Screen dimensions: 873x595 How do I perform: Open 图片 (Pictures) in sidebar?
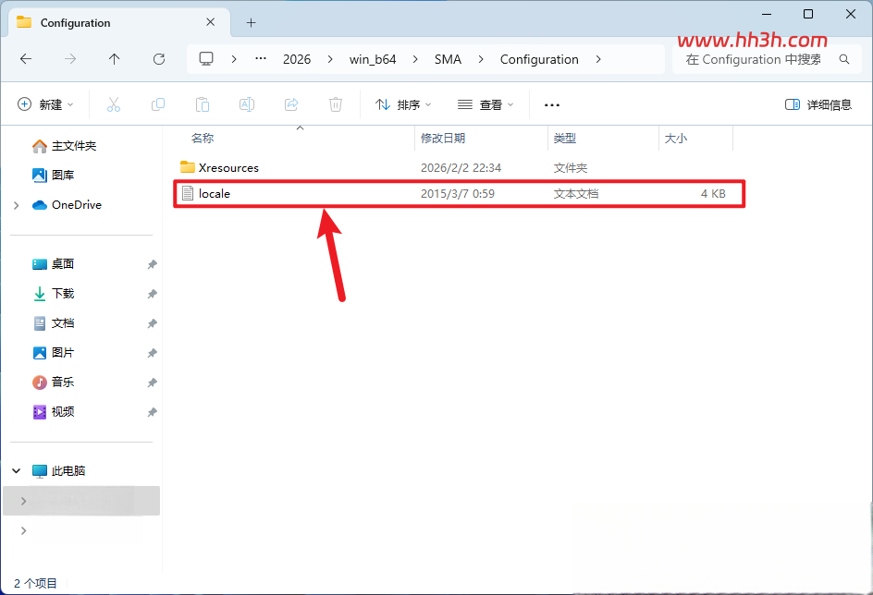[53, 353]
